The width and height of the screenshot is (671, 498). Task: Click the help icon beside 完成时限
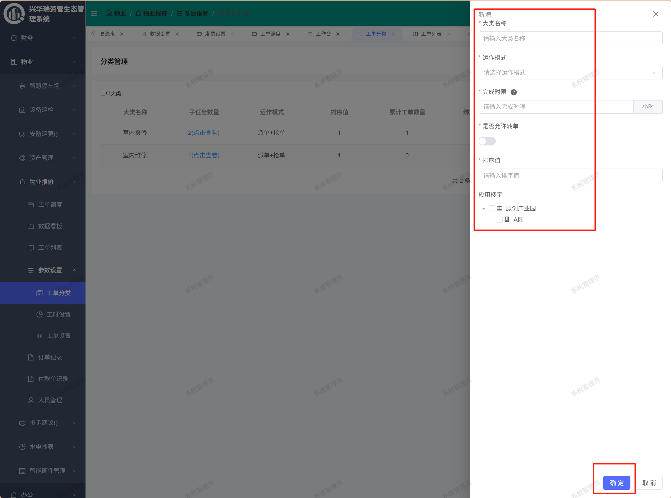pos(513,92)
